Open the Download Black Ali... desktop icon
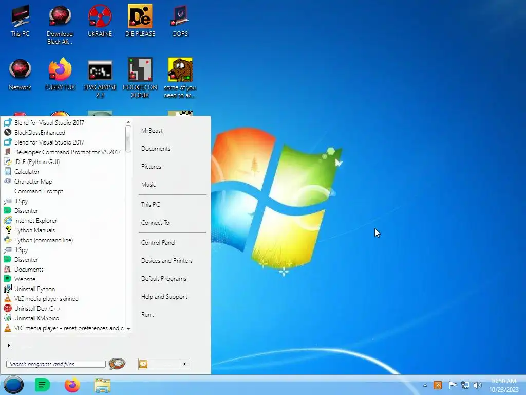The image size is (526, 395). [60, 25]
